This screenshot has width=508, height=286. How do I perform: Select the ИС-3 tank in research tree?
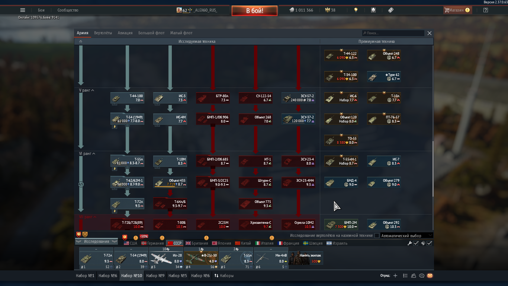pyautogui.click(x=170, y=98)
